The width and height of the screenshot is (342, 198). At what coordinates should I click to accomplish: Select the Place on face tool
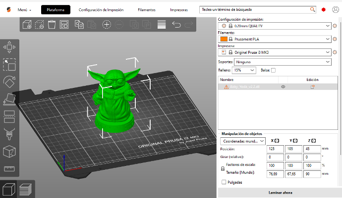coord(9,99)
